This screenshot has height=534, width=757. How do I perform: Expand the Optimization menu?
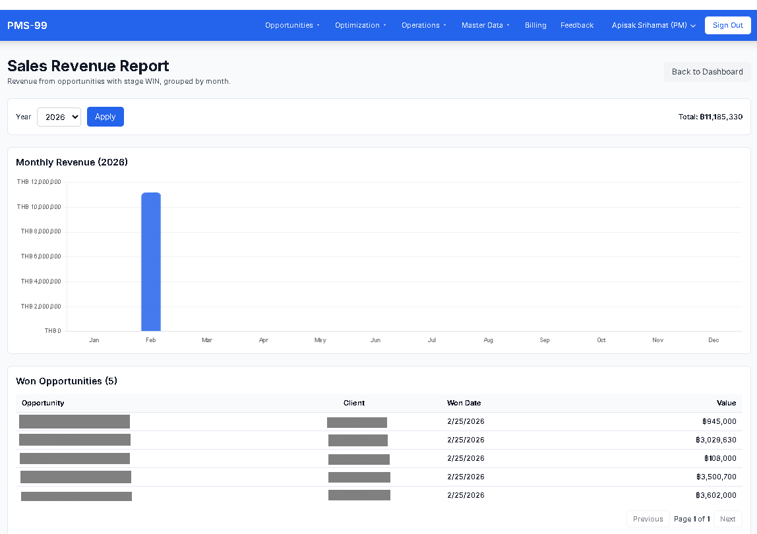pos(360,25)
